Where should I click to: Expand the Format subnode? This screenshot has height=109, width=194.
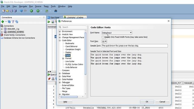(63, 58)
